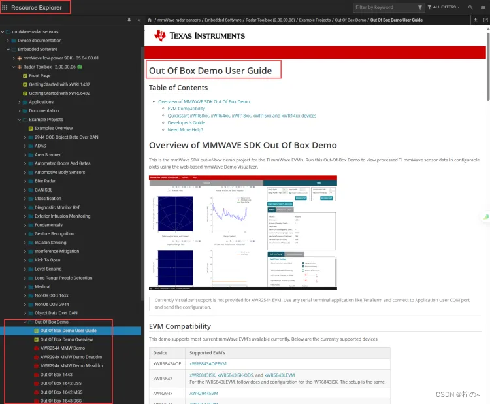The width and height of the screenshot is (490, 404).
Task: Click the Texas Instruments logo
Action: click(199, 36)
